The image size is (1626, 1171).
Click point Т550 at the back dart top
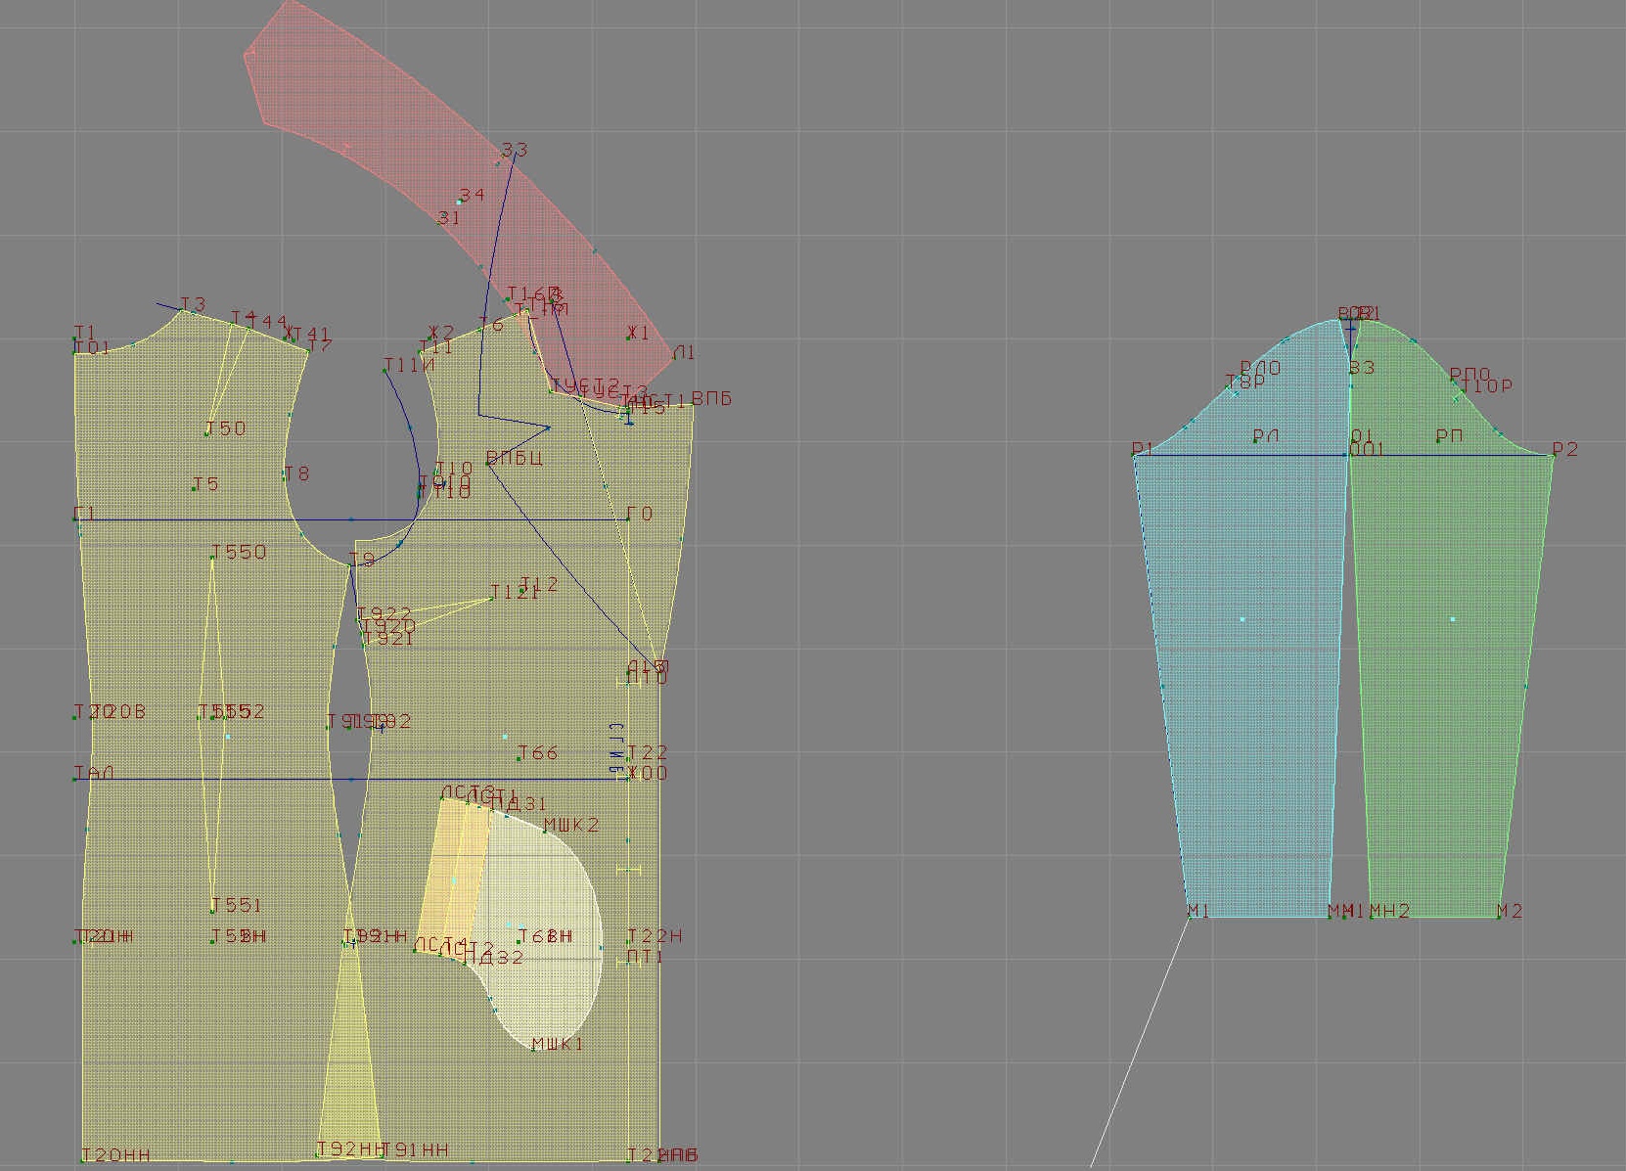click(x=212, y=558)
